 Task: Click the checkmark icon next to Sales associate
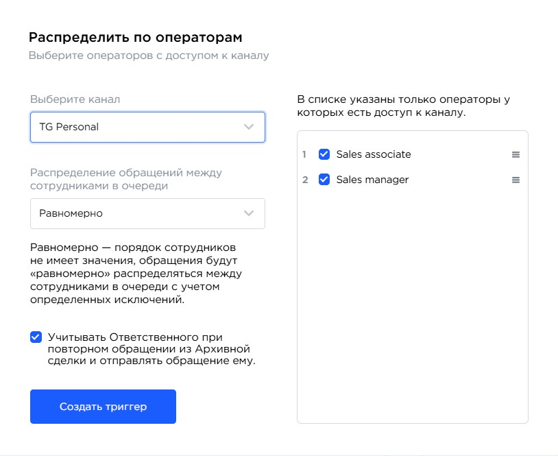point(323,154)
